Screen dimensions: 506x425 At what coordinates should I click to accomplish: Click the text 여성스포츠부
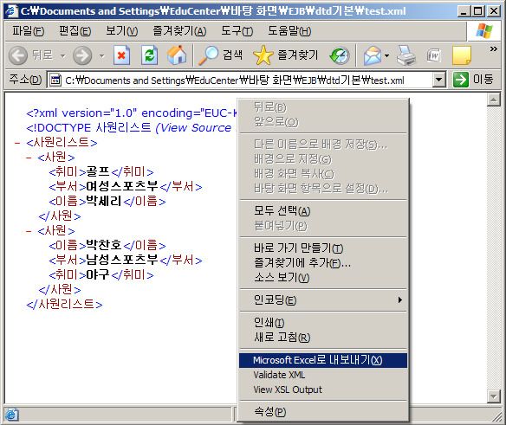(122, 187)
